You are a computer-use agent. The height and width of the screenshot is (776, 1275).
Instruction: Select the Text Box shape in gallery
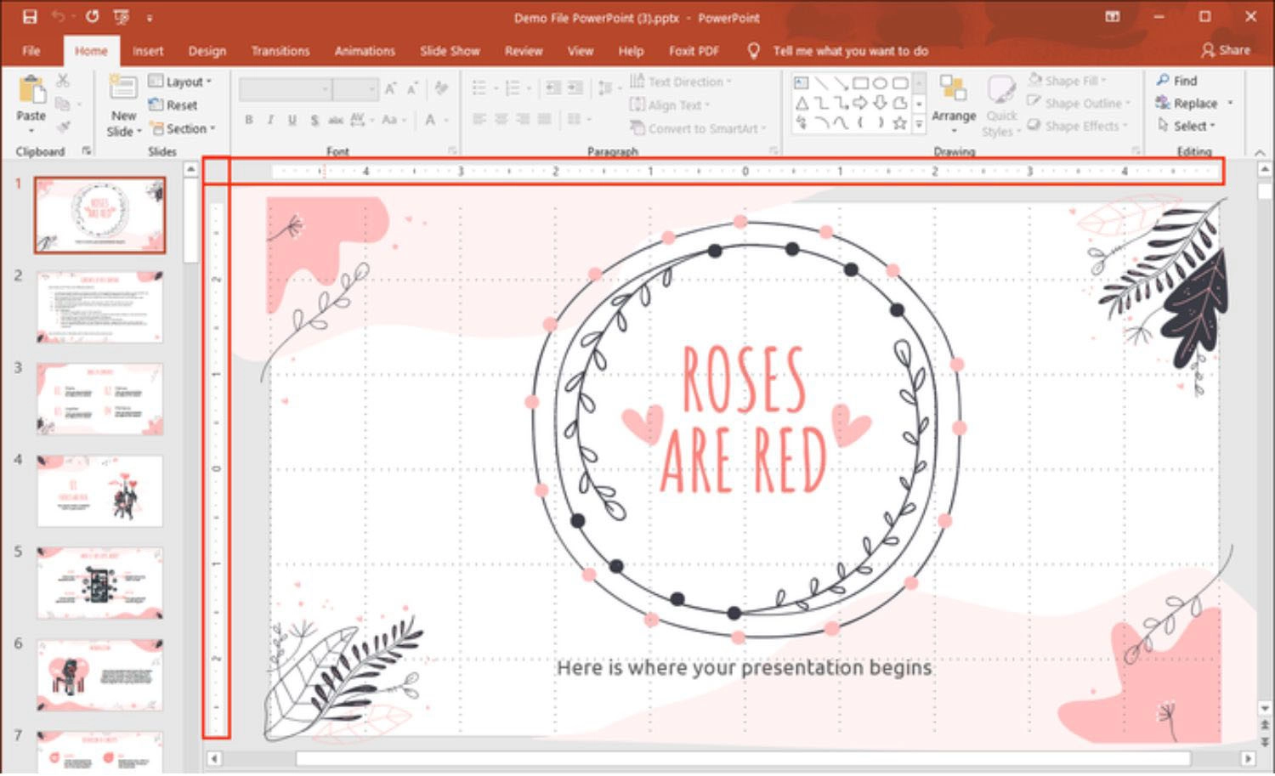point(801,82)
